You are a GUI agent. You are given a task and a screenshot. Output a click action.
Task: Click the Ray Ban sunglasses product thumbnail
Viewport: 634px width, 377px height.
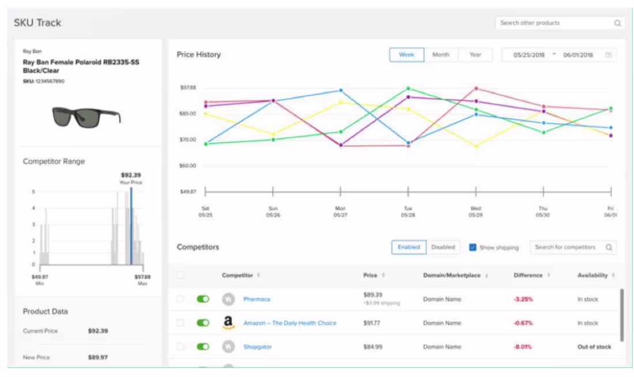(88, 115)
